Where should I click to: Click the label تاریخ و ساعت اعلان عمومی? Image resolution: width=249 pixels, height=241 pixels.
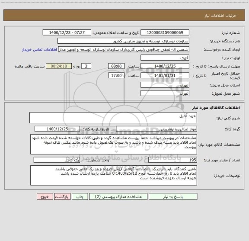[x=116, y=33]
